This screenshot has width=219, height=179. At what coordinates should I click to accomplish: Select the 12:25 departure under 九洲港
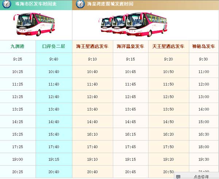[18, 97]
